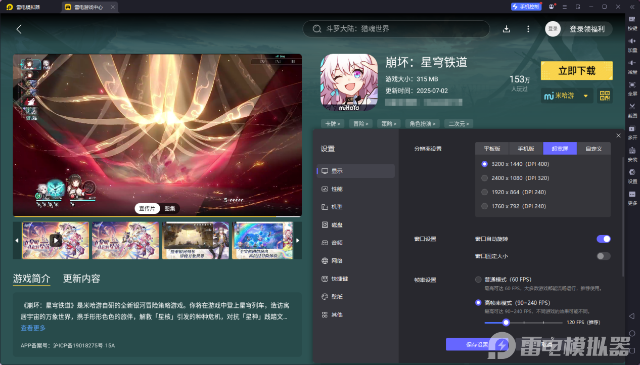
Task: Click the 立即下载 download button
Action: tap(576, 70)
